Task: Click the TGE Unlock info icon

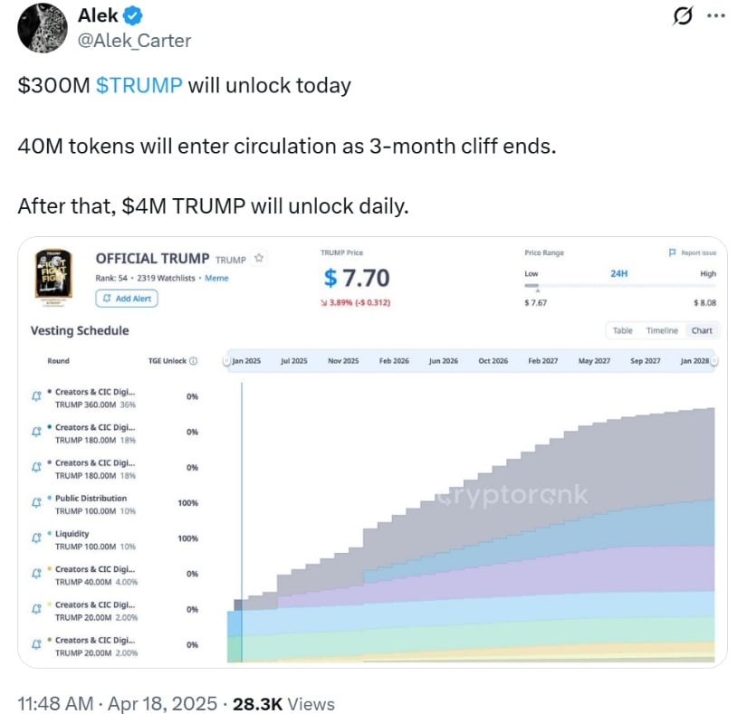Action: click(x=193, y=361)
